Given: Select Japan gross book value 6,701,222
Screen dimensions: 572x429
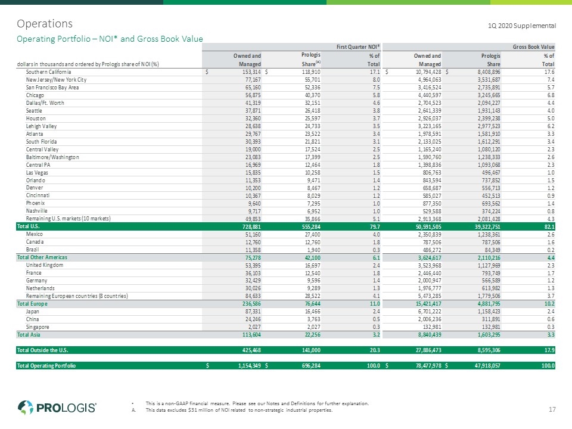Looking at the screenshot, I should [x=430, y=312].
